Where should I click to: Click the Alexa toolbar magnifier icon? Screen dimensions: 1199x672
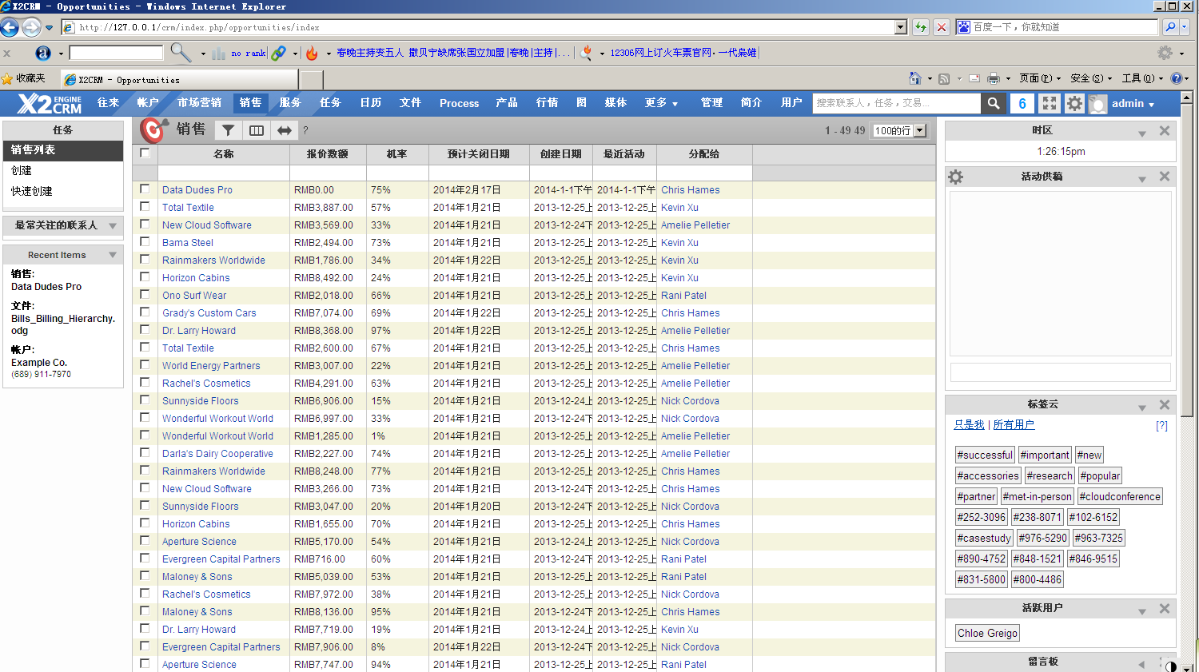click(x=181, y=53)
